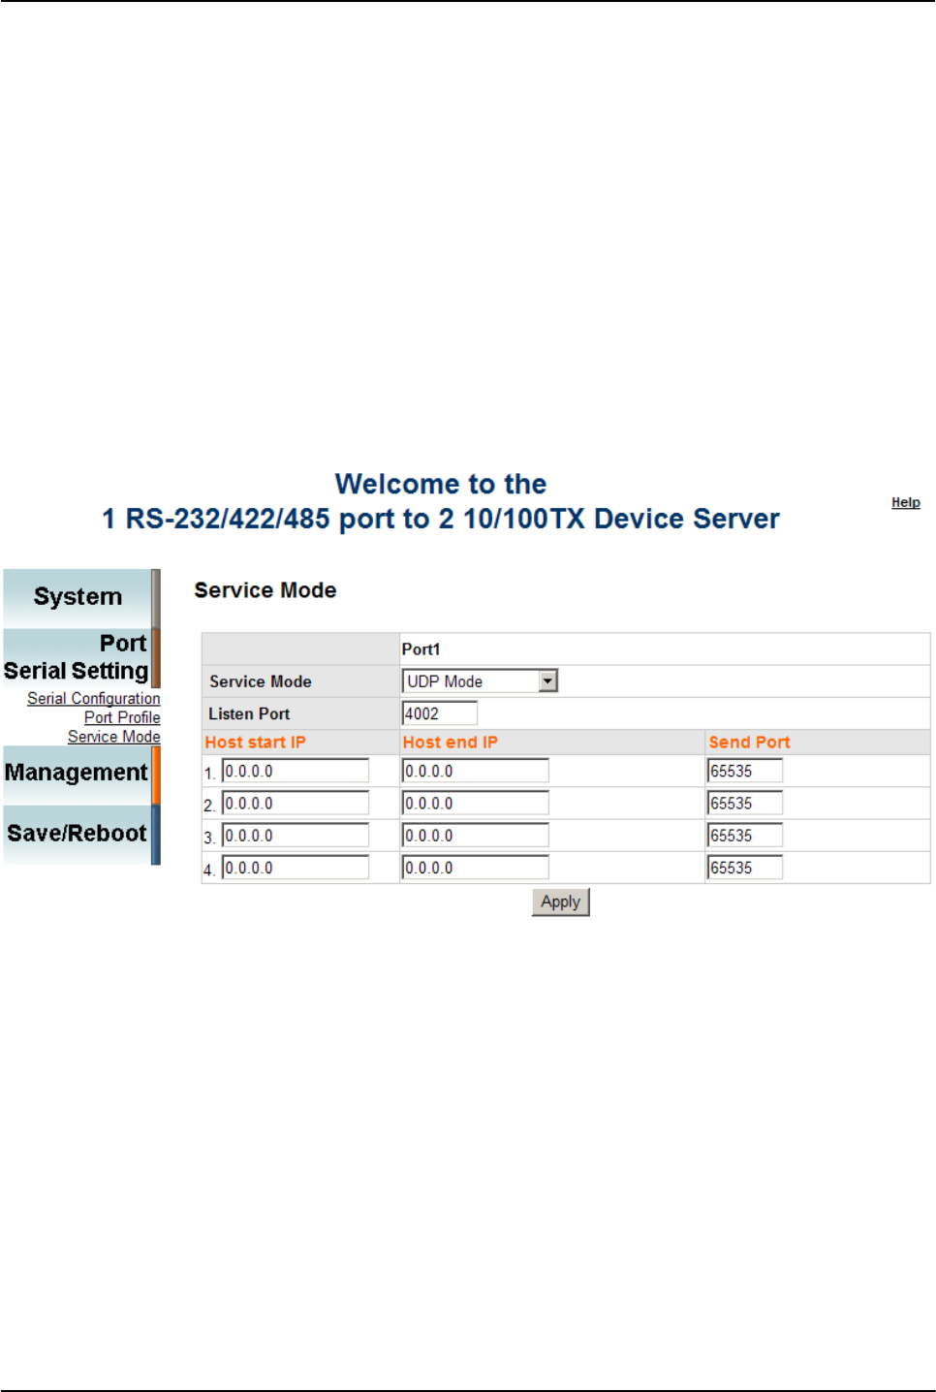Click row 2 Send Port field
Viewport: 936px width, 1392px height.
[x=745, y=803]
